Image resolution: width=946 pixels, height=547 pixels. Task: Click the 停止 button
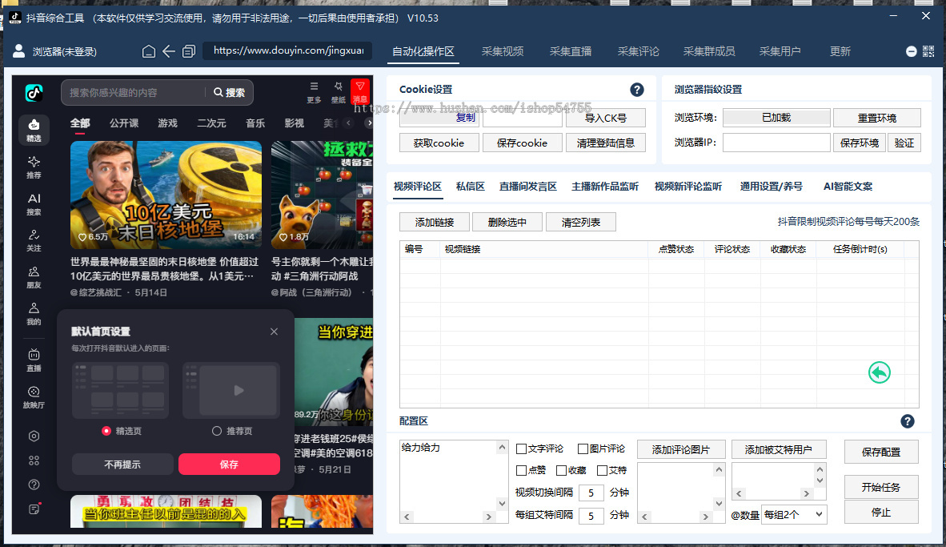pyautogui.click(x=881, y=512)
